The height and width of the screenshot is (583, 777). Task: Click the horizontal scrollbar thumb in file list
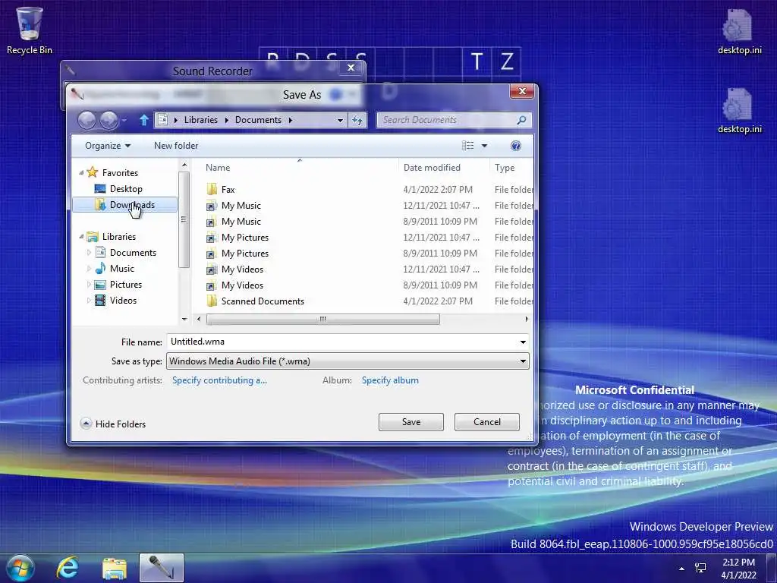(322, 319)
